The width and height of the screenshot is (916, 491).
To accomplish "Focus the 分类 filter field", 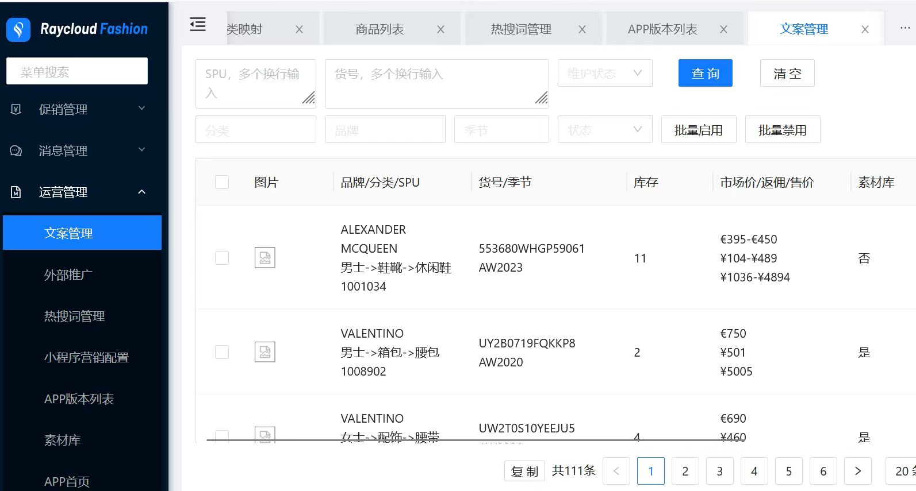I will pyautogui.click(x=256, y=129).
